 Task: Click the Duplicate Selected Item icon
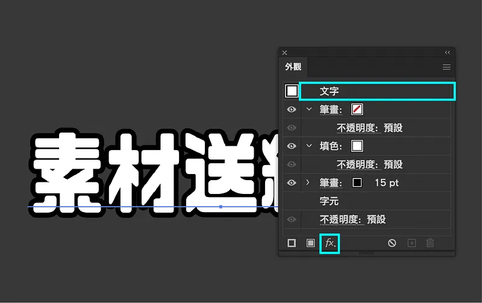pos(412,243)
